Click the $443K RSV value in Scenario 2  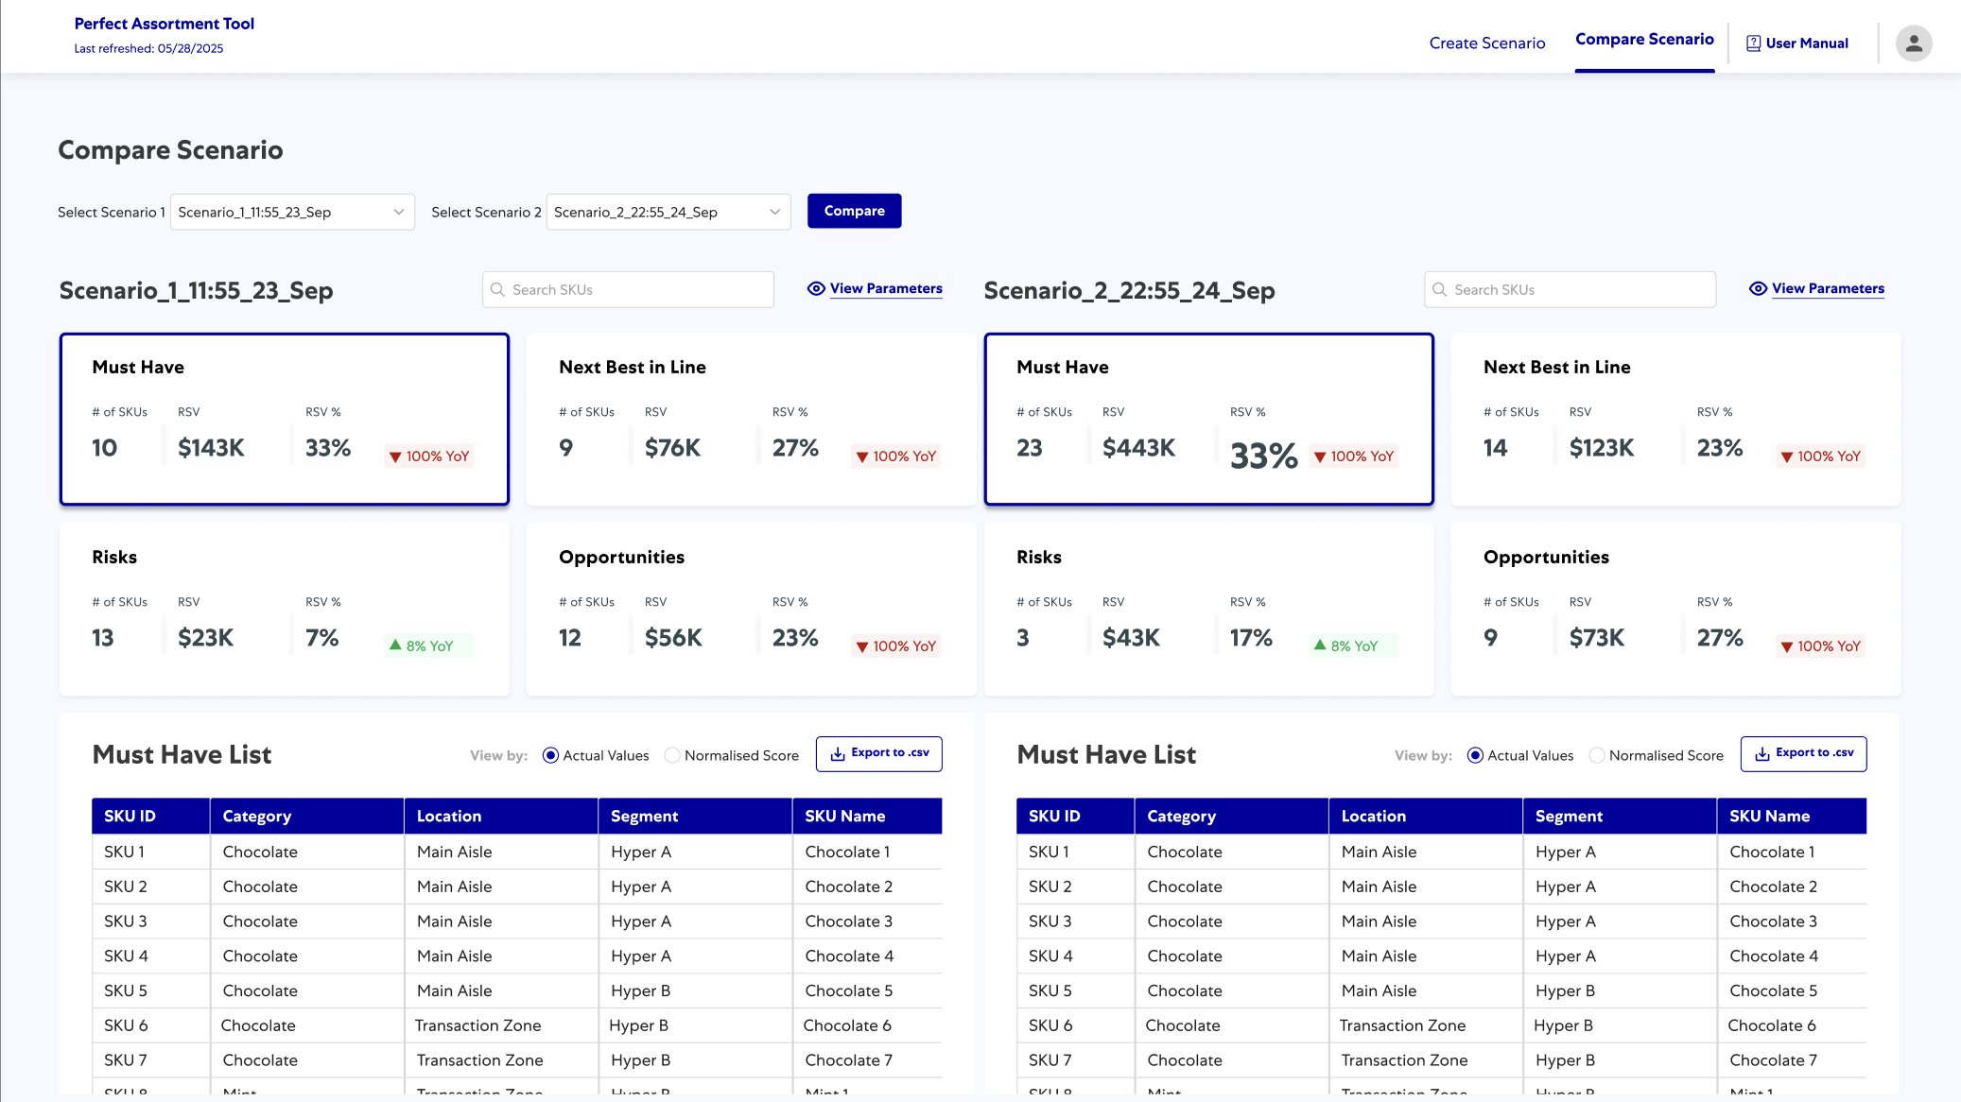(x=1138, y=448)
